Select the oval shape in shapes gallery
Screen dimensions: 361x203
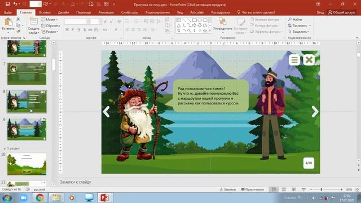pos(200,20)
